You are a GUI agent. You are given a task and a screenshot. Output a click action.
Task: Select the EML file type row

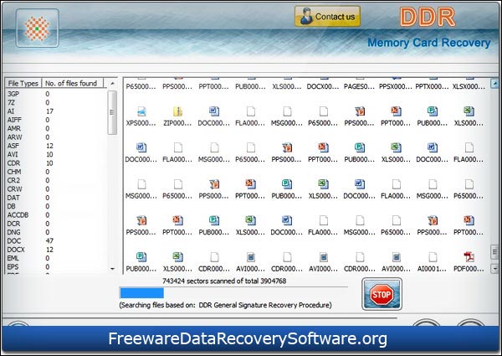56,258
